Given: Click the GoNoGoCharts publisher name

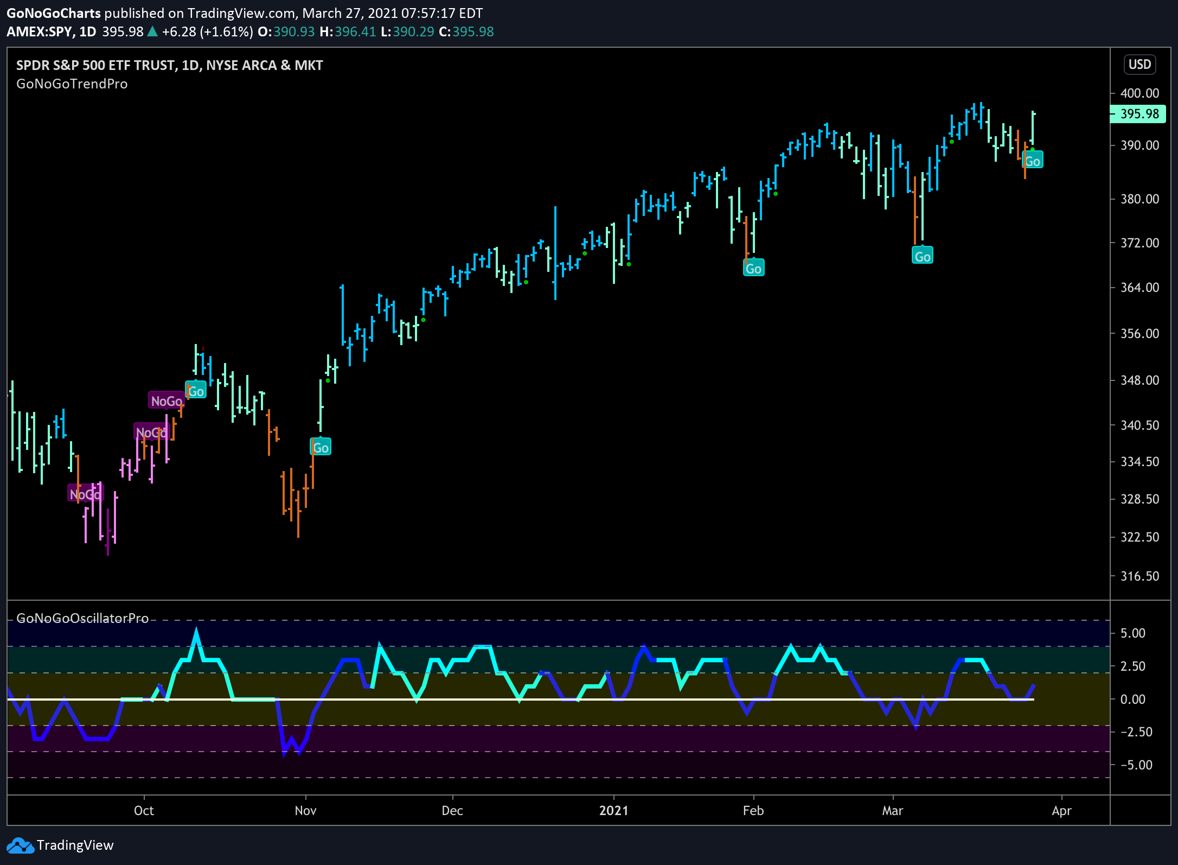Looking at the screenshot, I should click(54, 13).
